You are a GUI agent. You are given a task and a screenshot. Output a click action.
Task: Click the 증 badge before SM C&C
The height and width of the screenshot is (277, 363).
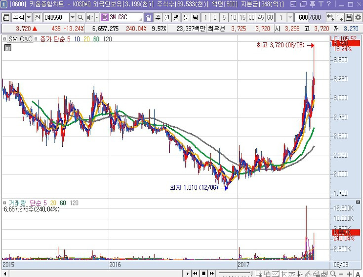click(105, 17)
